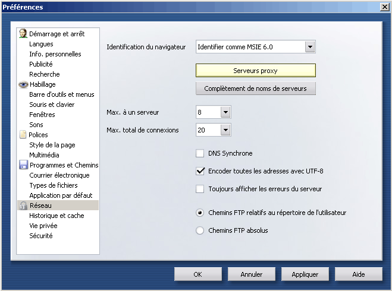
Task: Open the Vie privée preferences section
Action: click(x=43, y=226)
